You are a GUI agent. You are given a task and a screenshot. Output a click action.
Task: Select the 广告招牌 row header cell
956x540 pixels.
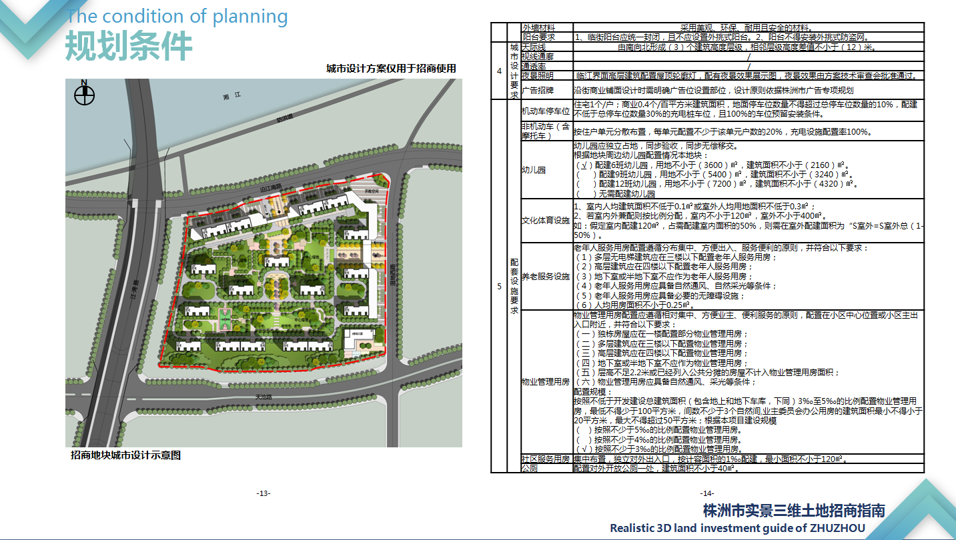tap(538, 90)
